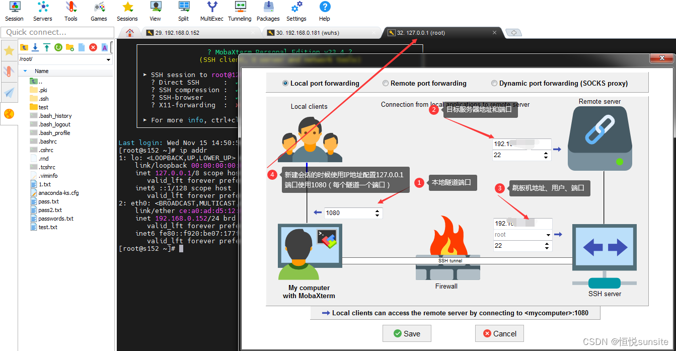Adjust the SSH server port 22 stepper

(547, 246)
